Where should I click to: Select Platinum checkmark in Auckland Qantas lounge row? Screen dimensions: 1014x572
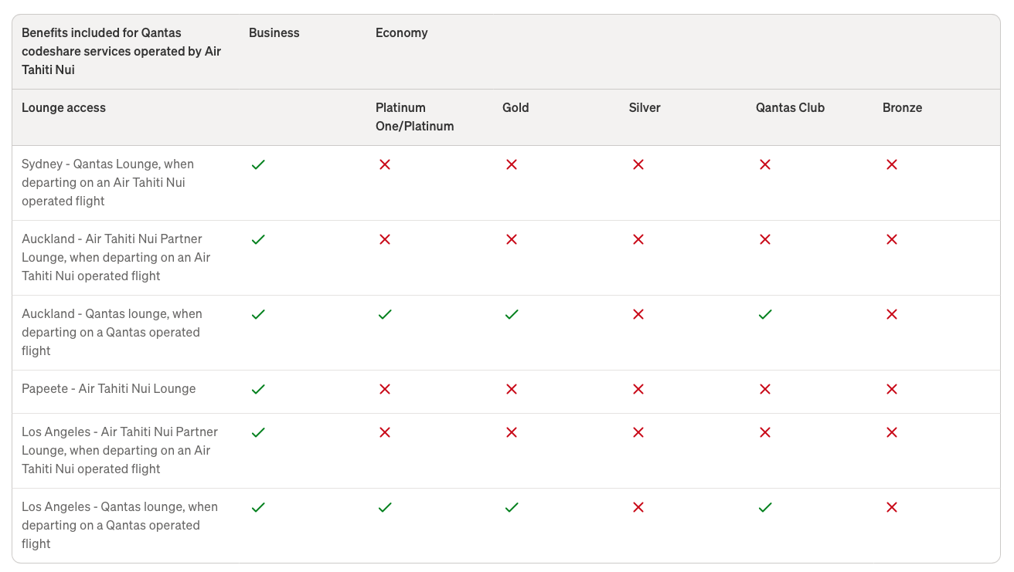(x=385, y=314)
